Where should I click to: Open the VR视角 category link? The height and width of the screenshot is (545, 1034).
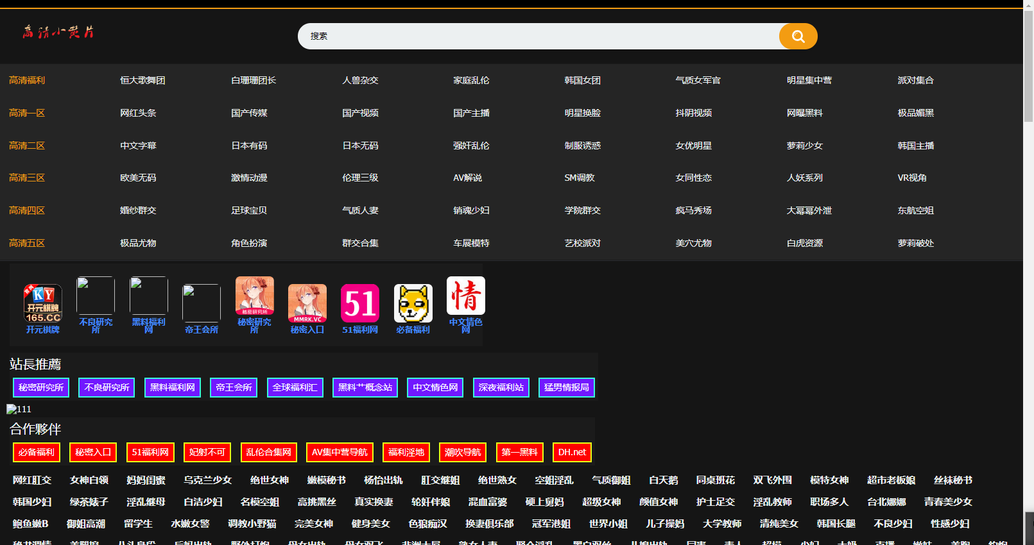click(911, 178)
